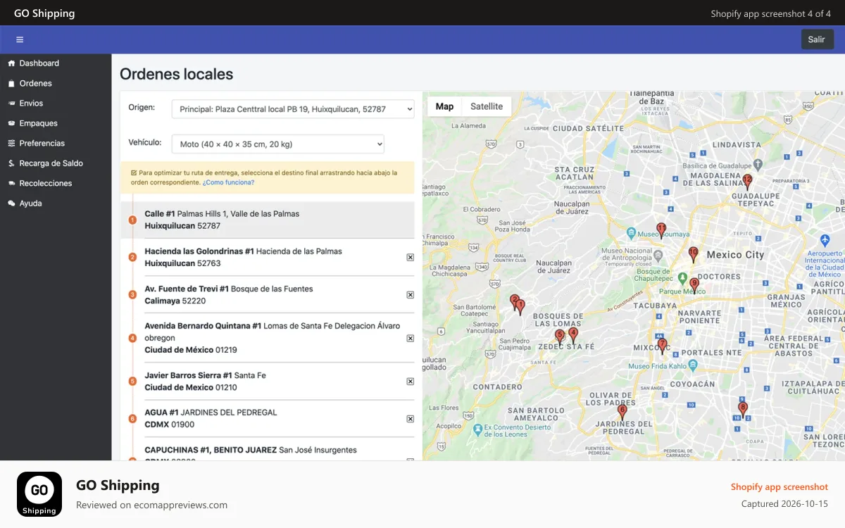Remove the Hacienda las Golondrinas #1 order

click(x=411, y=258)
